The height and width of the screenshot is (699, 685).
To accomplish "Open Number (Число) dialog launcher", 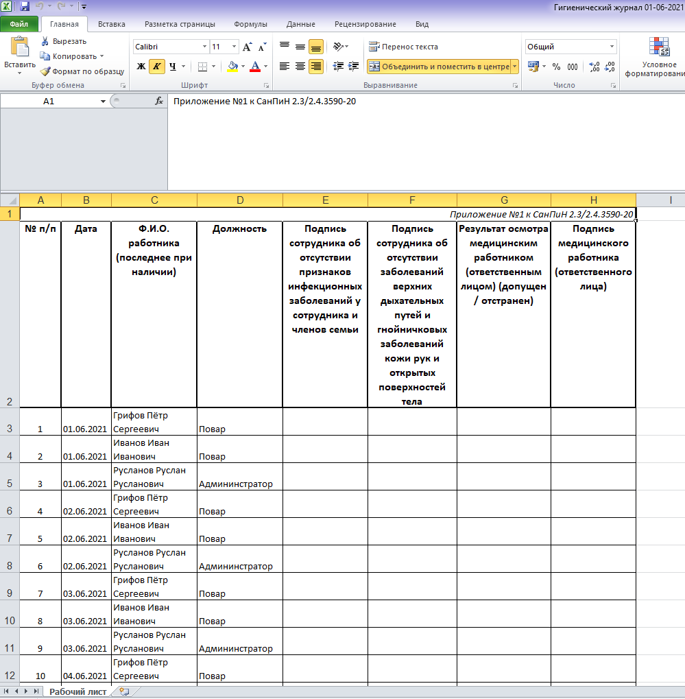I will [x=613, y=85].
